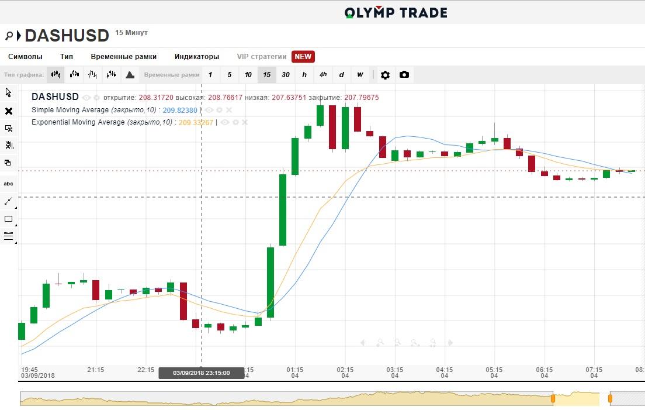This screenshot has height=410, width=645.
Task: Switch to the 1 minute time frame
Action: (x=210, y=75)
